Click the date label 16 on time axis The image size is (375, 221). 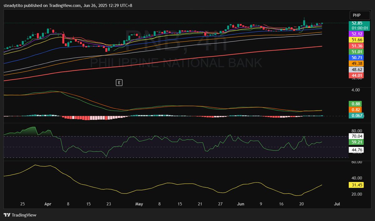tap(281, 204)
